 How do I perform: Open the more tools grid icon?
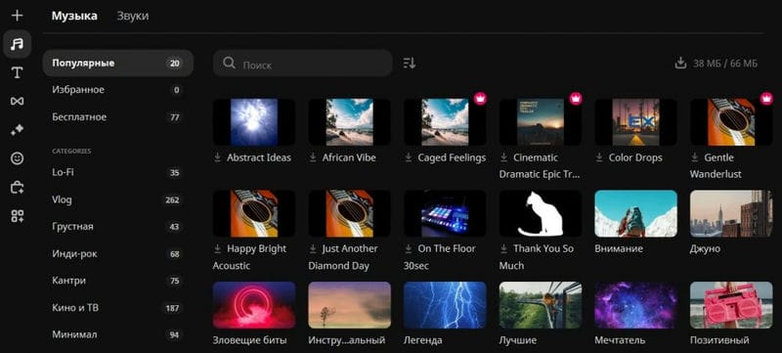17,216
